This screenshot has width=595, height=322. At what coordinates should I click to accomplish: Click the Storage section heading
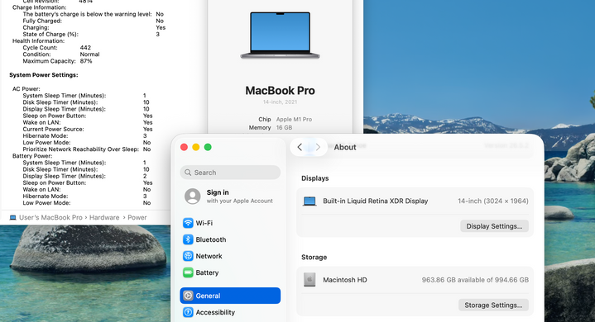point(314,257)
